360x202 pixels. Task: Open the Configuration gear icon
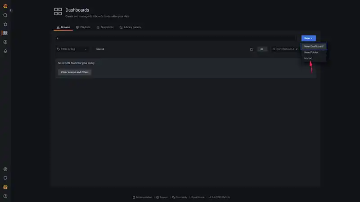point(5,169)
